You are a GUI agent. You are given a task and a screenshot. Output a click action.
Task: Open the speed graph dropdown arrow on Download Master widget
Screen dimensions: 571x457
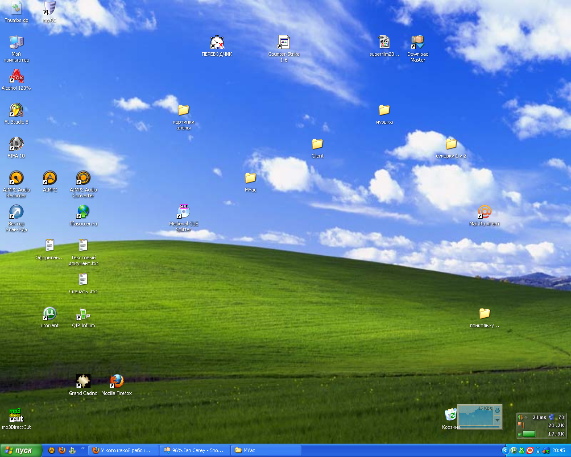click(497, 420)
